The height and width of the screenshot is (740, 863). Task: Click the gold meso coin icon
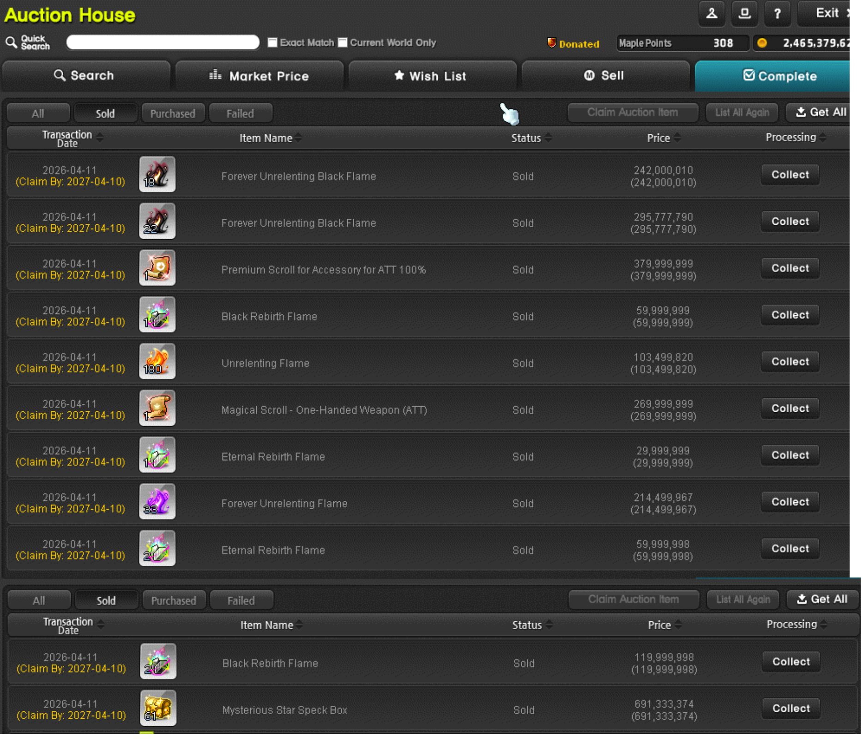tap(762, 43)
